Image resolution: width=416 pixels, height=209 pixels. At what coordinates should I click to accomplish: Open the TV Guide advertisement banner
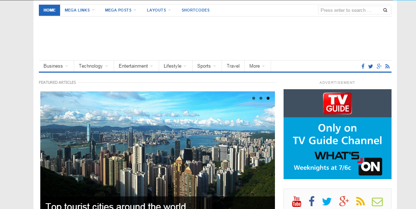coord(337,134)
